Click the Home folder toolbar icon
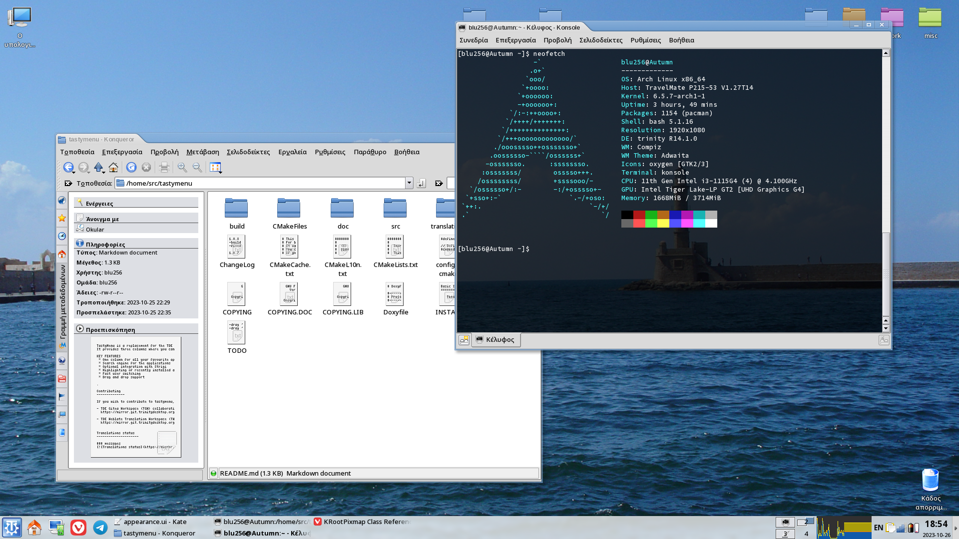Image resolution: width=959 pixels, height=539 pixels. pyautogui.click(x=113, y=168)
